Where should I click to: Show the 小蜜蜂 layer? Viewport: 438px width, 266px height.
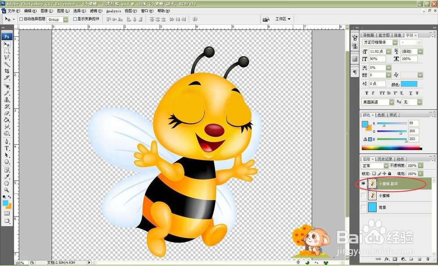point(363,195)
